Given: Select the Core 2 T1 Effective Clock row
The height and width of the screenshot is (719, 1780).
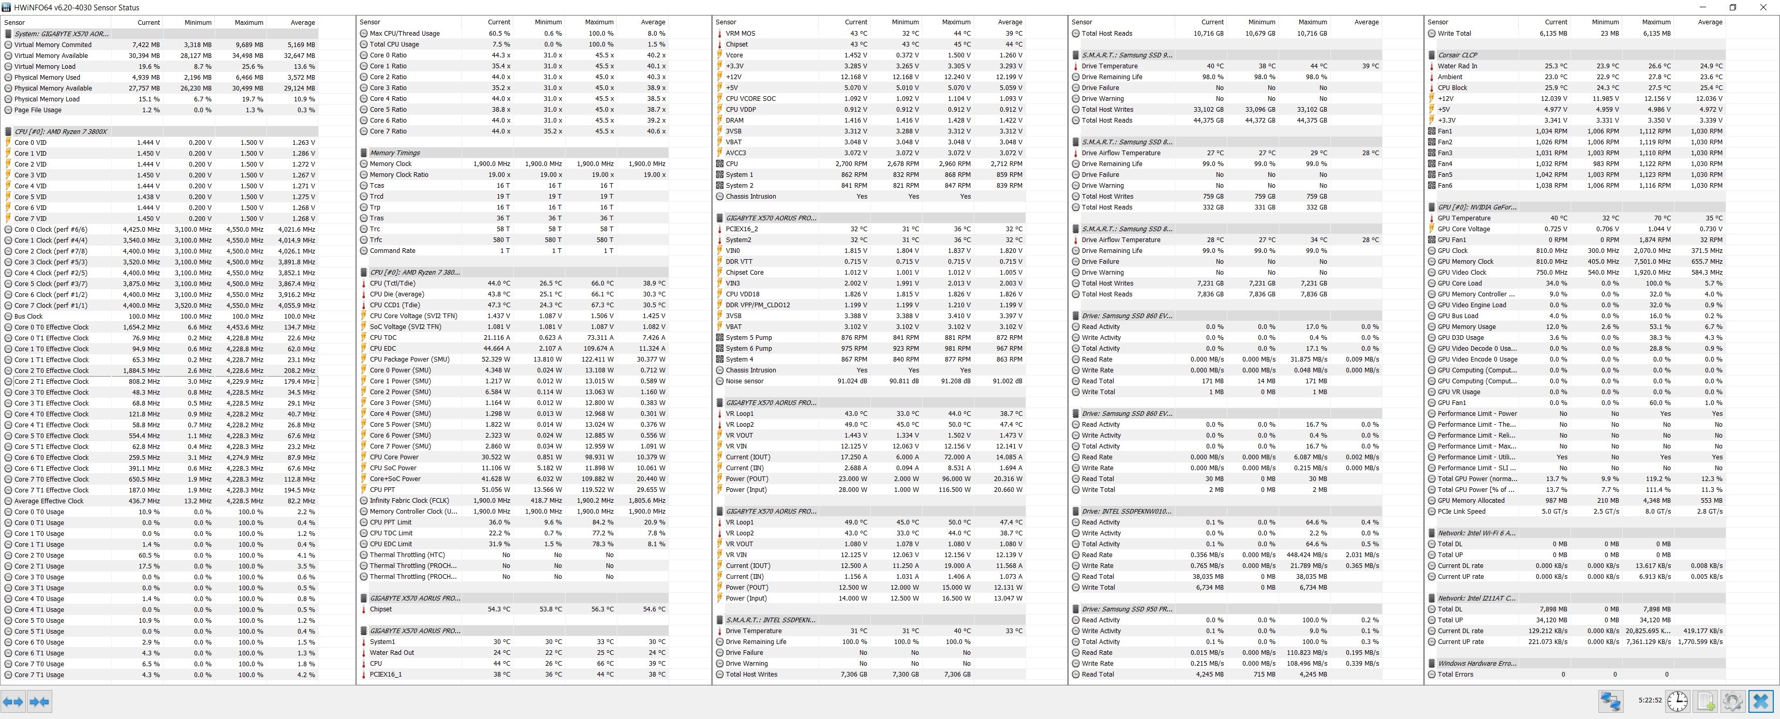Looking at the screenshot, I should 52,381.
